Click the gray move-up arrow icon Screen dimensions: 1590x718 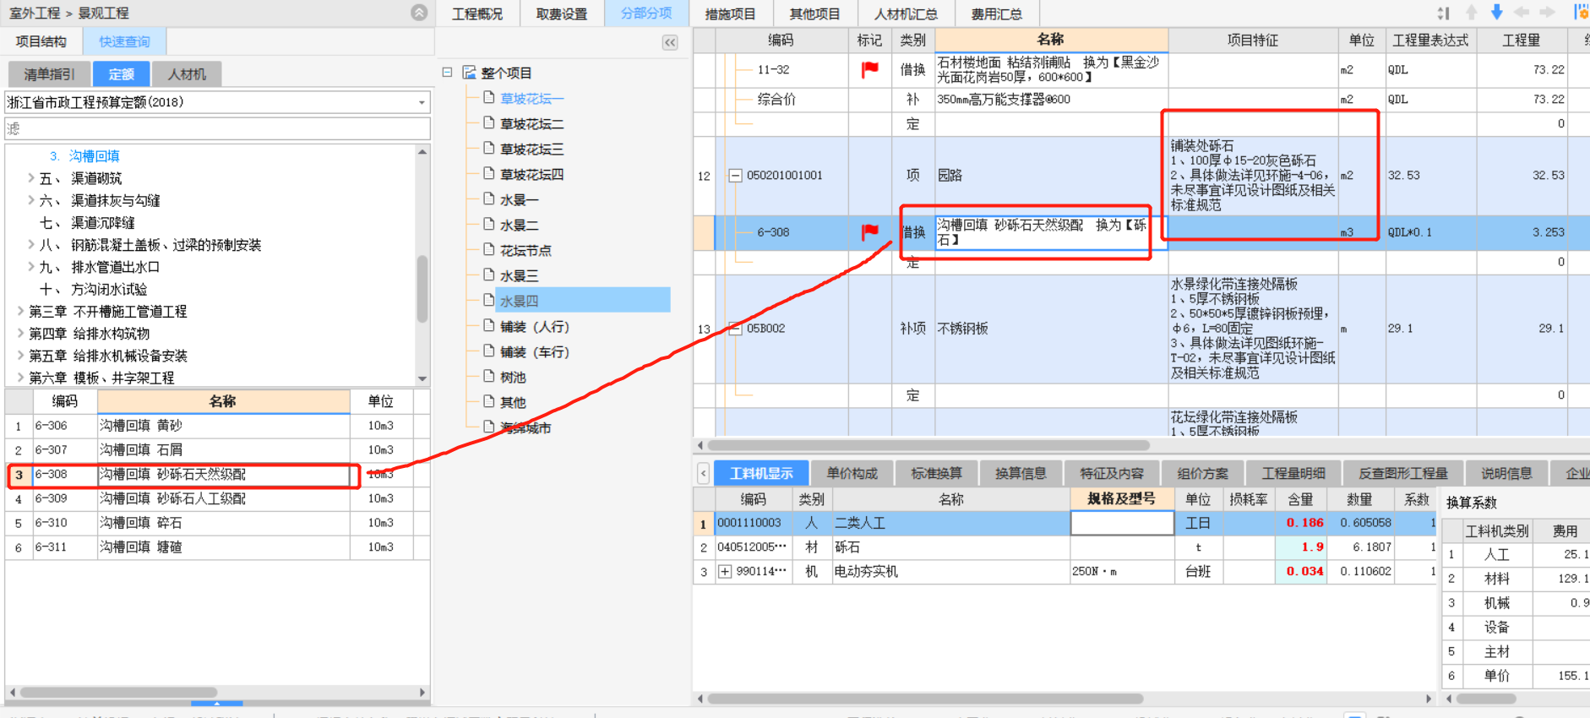[1472, 12]
